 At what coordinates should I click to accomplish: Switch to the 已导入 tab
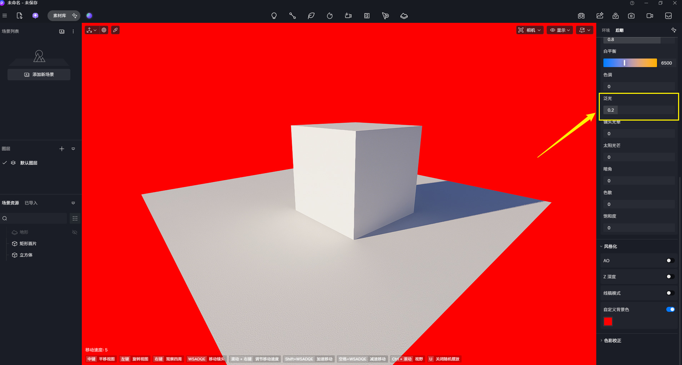(31, 203)
